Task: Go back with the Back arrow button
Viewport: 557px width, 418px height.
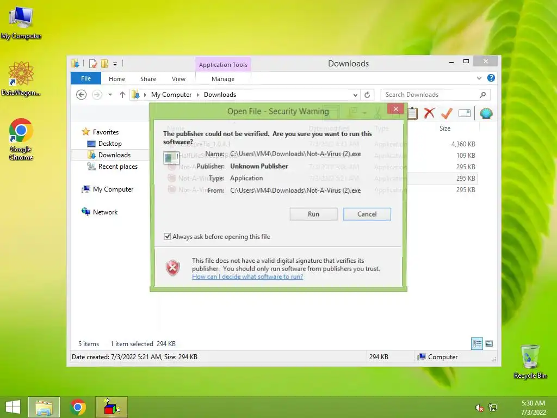Action: click(x=82, y=95)
